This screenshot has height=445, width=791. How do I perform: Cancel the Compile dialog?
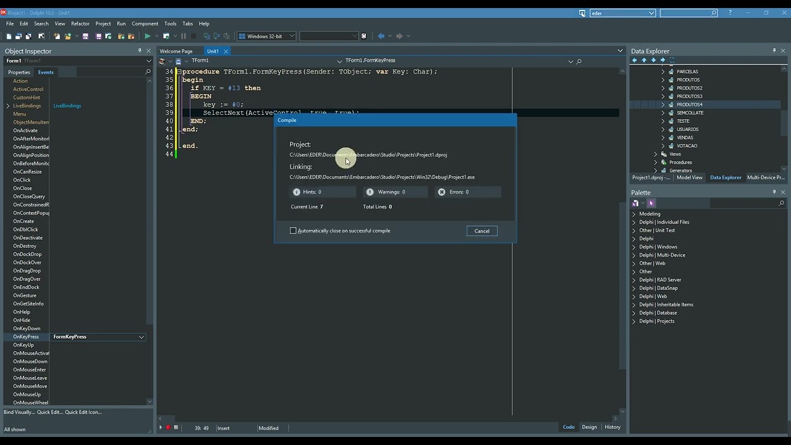[x=482, y=231]
